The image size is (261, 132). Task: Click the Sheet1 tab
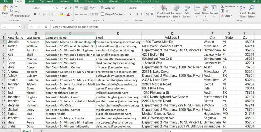click(x=27, y=131)
